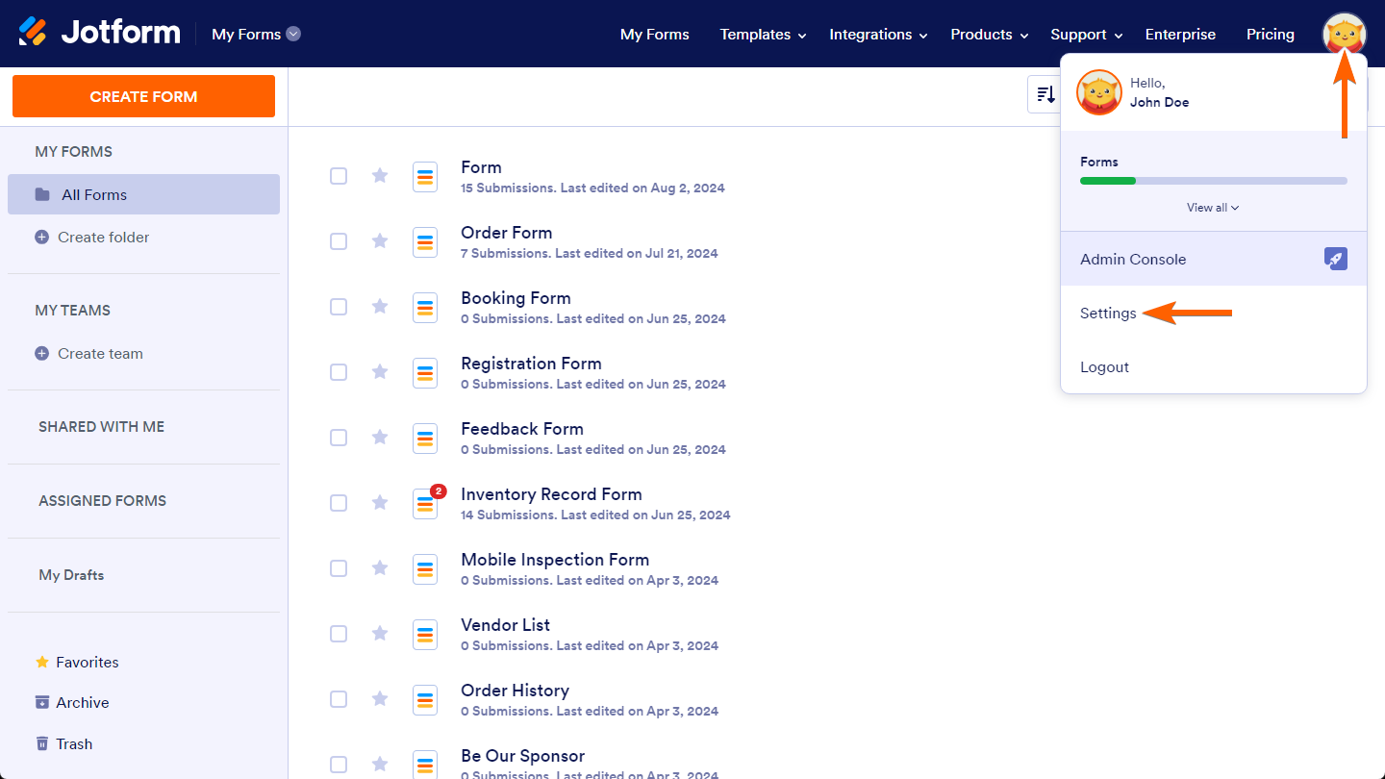
Task: Click Create team link
Action: (x=100, y=353)
